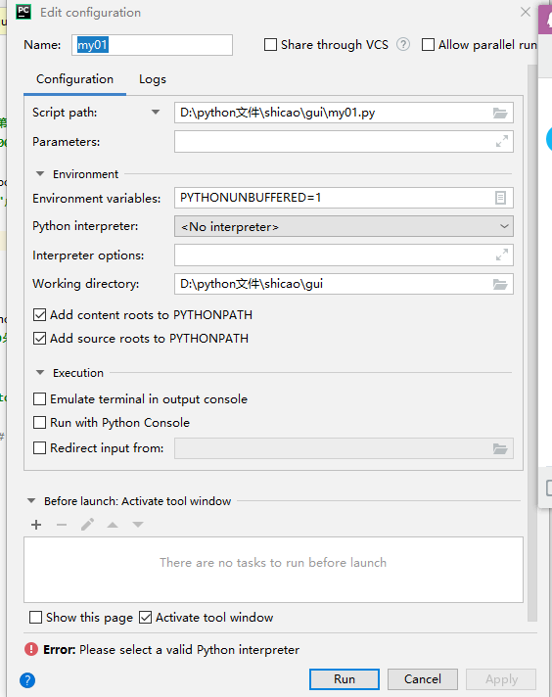Click the Cancel button
Image resolution: width=552 pixels, height=697 pixels.
(x=423, y=679)
